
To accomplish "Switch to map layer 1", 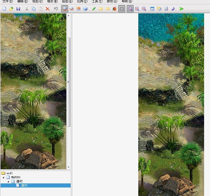I will click(65, 9).
